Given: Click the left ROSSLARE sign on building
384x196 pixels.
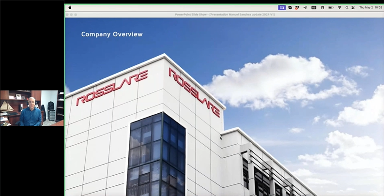Looking at the screenshot, I should [x=112, y=87].
